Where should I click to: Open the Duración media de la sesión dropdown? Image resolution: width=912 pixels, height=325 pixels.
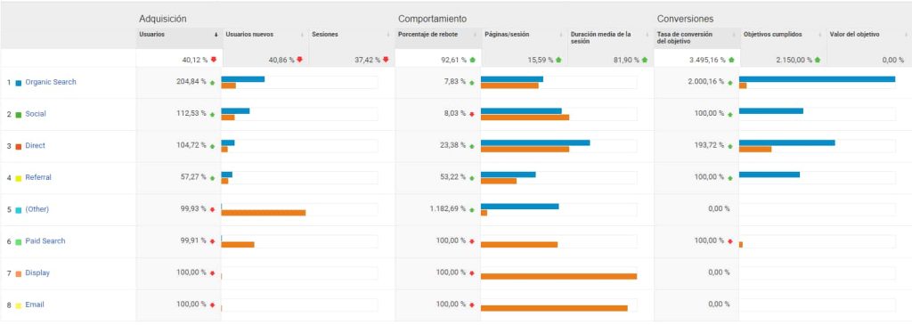648,36
